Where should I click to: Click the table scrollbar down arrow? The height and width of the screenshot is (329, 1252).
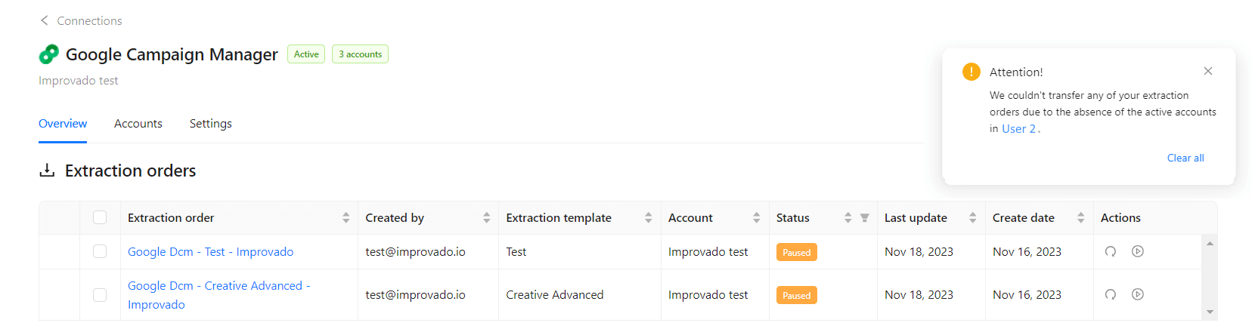(x=1210, y=312)
